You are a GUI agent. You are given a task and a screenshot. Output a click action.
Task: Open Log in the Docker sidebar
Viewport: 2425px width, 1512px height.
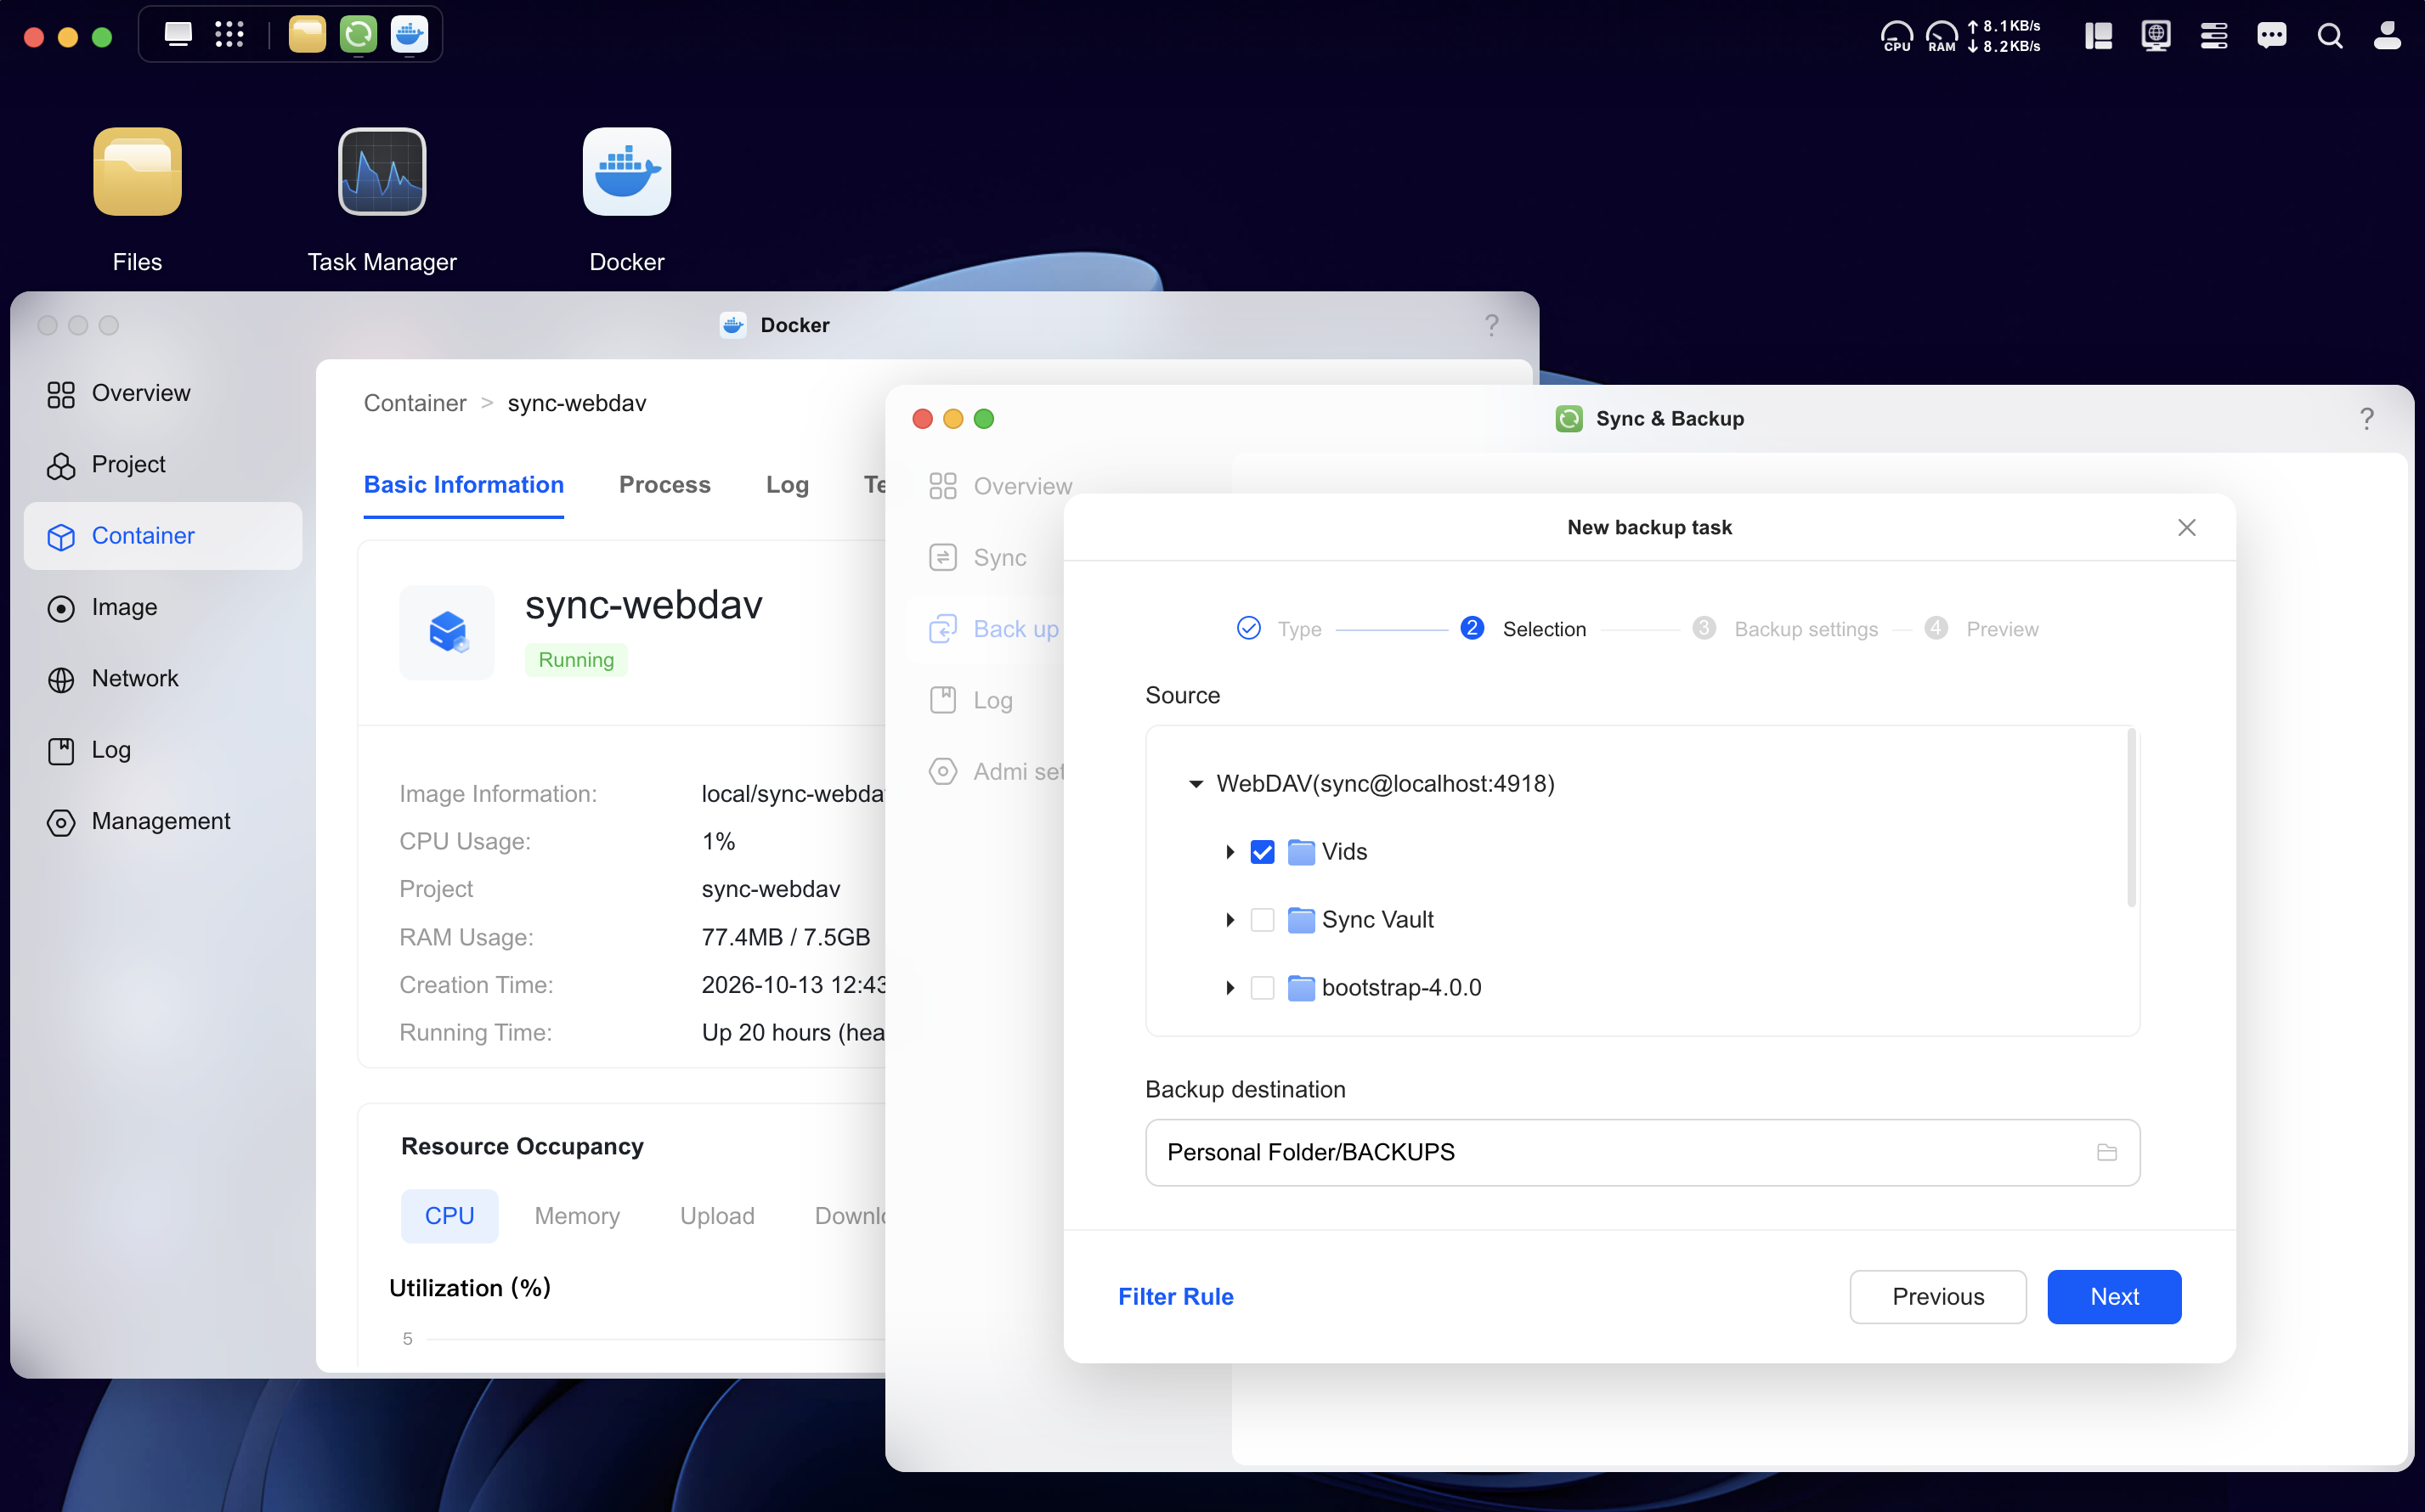pos(163,750)
